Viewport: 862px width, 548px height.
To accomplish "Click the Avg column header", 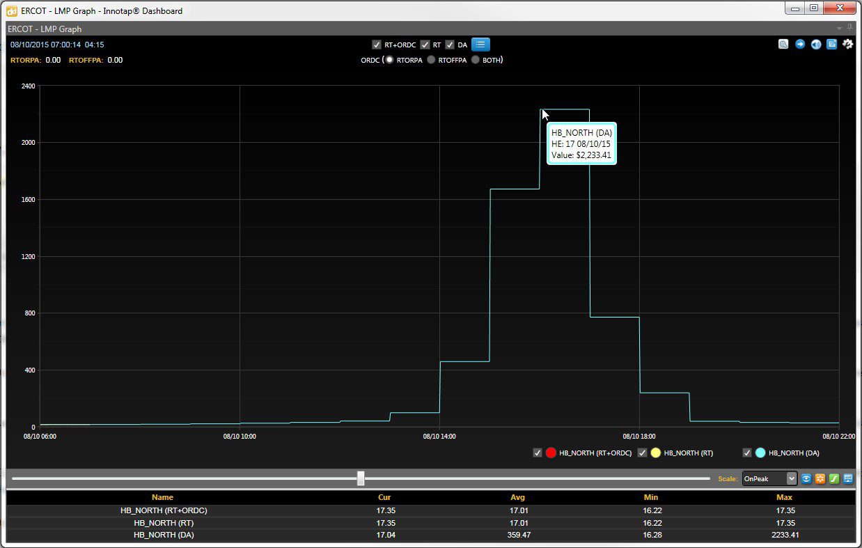I will coord(517,497).
